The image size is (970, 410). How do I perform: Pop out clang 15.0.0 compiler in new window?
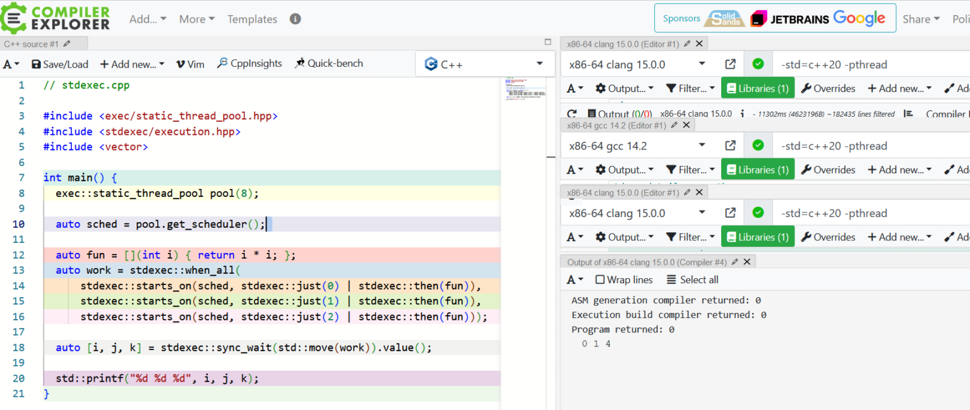coord(730,64)
